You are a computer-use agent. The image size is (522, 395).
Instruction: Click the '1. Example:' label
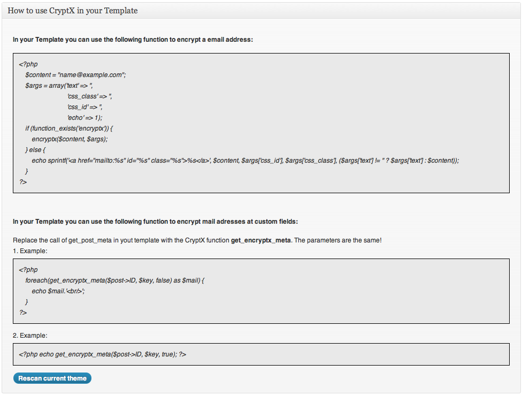[x=30, y=251]
